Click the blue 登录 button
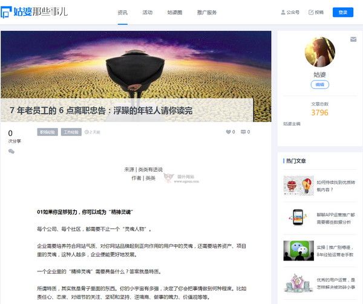 [x=343, y=12]
